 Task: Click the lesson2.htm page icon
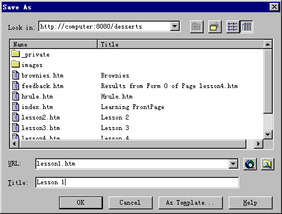point(16,117)
